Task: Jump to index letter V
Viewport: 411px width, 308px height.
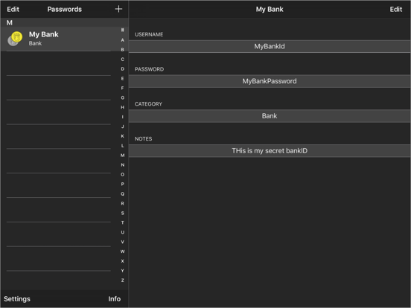Action: pyautogui.click(x=122, y=242)
